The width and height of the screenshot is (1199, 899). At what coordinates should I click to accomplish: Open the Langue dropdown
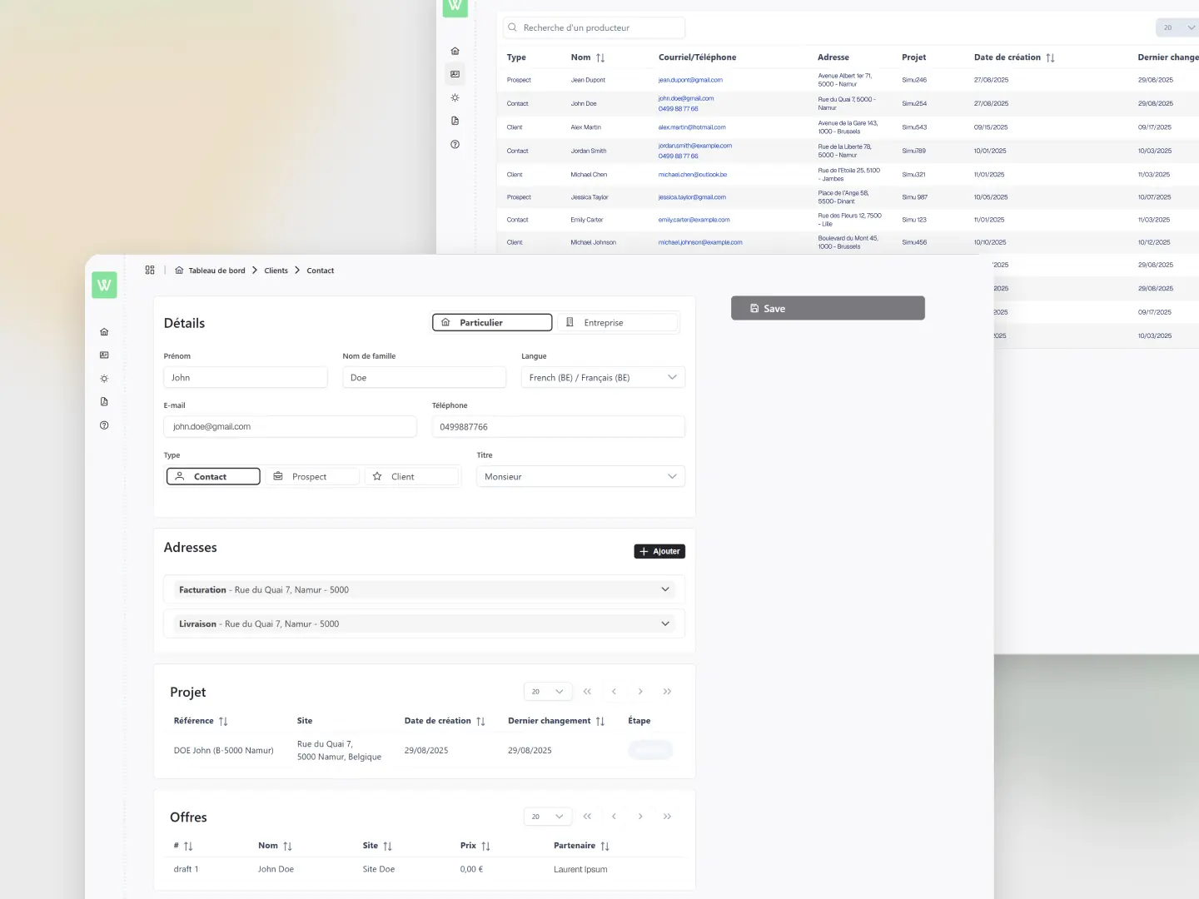[x=603, y=378]
